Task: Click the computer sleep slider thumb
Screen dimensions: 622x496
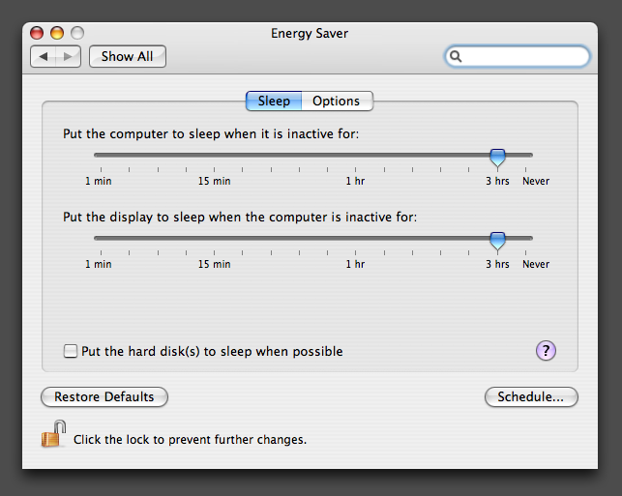Action: click(x=497, y=156)
